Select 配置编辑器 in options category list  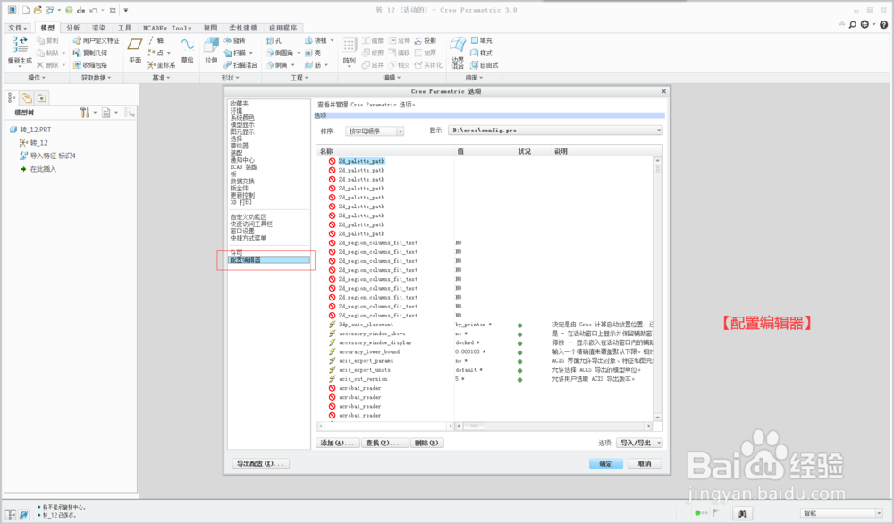point(269,260)
